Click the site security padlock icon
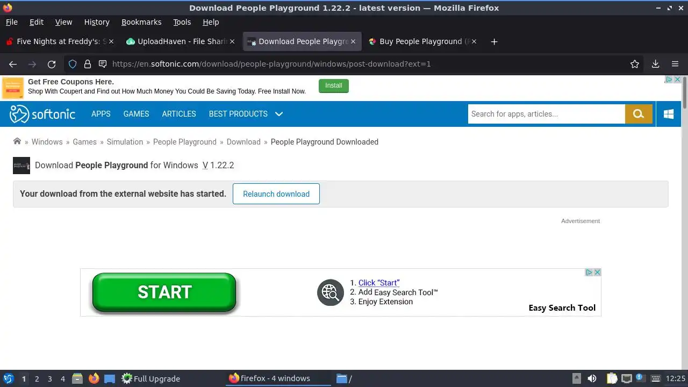 [88, 64]
